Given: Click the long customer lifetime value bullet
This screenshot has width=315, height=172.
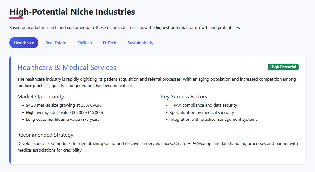Looking at the screenshot, I should coord(63,120).
